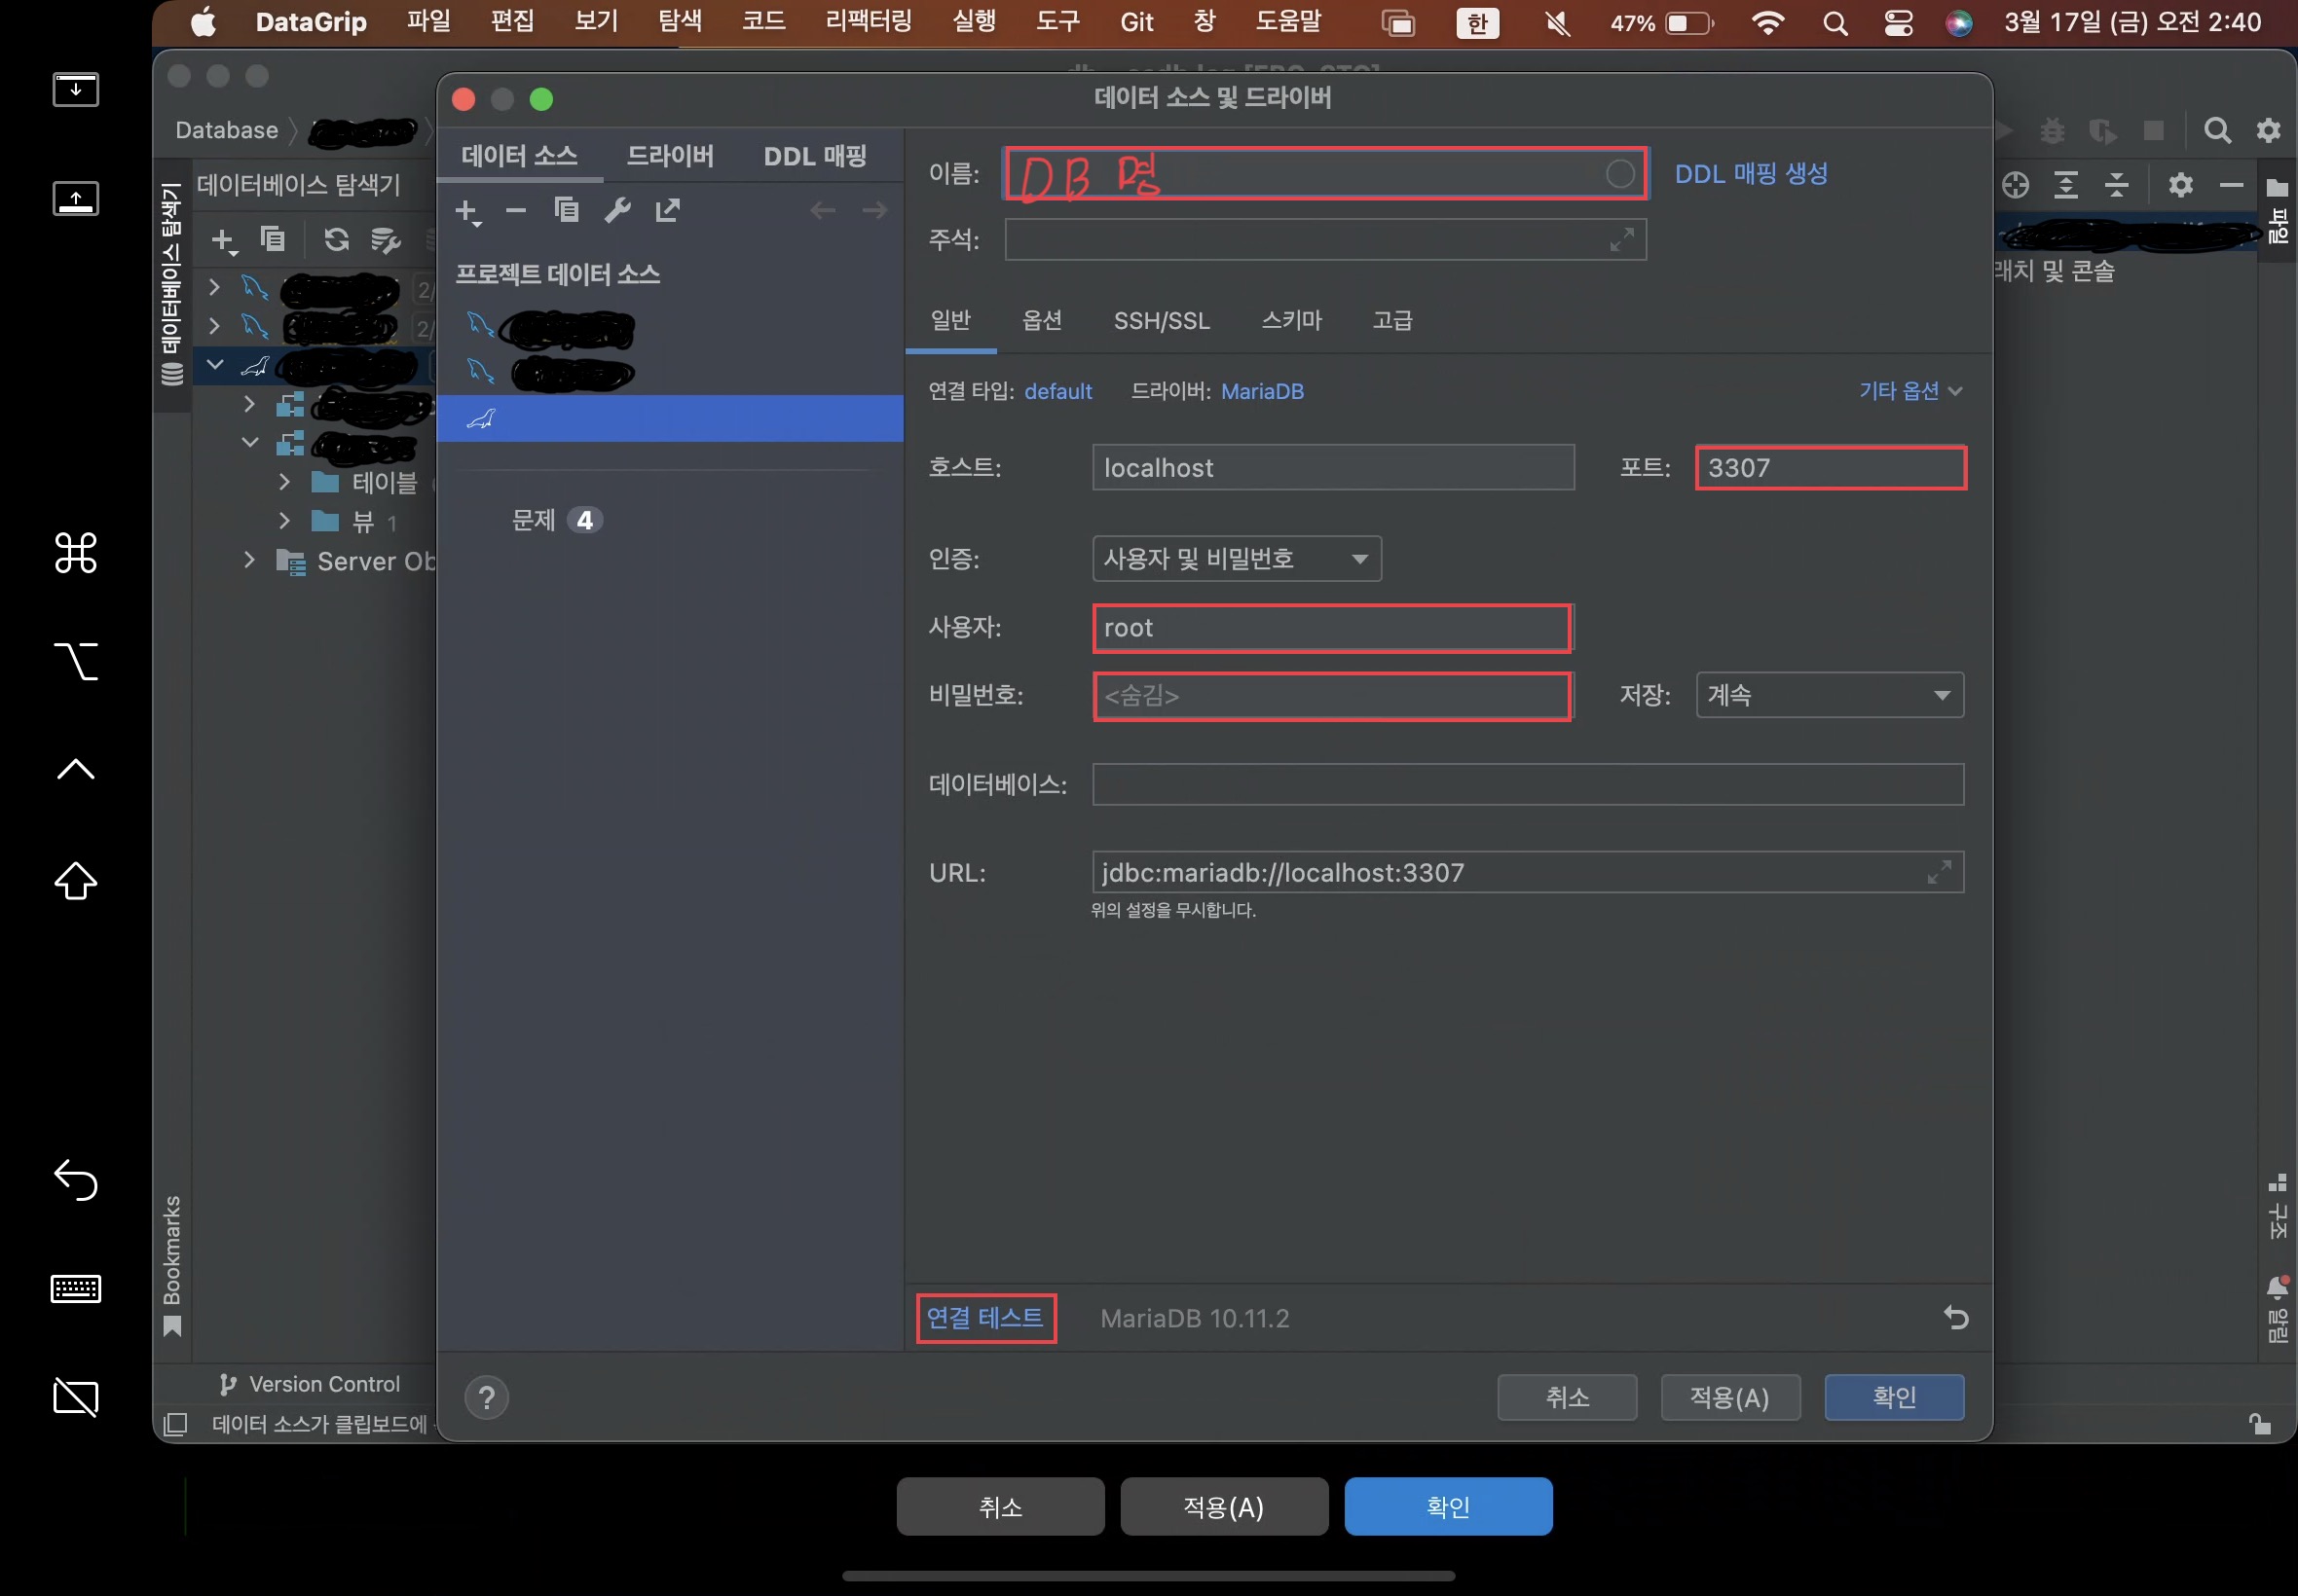The image size is (2298, 1596).
Task: Click the DDL 매핑 생성 link
Action: tap(1750, 174)
